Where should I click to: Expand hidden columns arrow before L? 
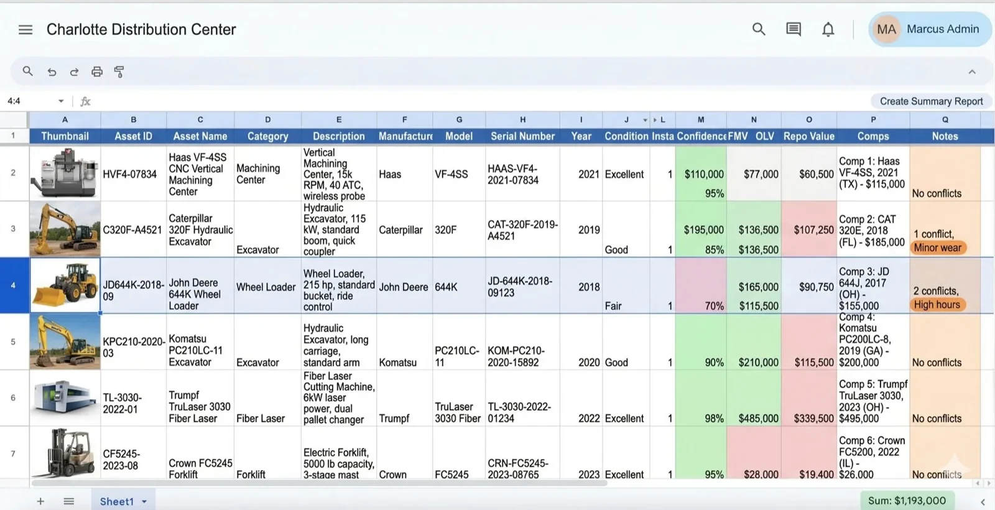coord(654,120)
